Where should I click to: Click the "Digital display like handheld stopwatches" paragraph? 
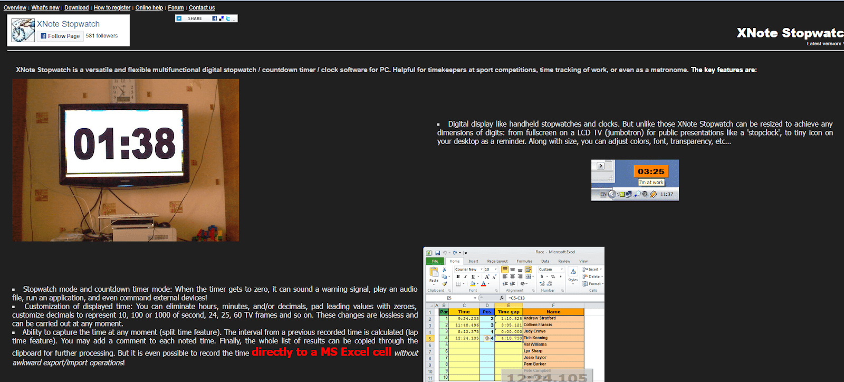pos(635,132)
